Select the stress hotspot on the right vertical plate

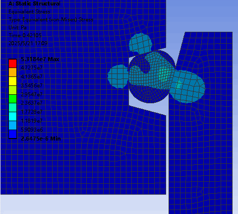pyautogui.click(x=179, y=85)
